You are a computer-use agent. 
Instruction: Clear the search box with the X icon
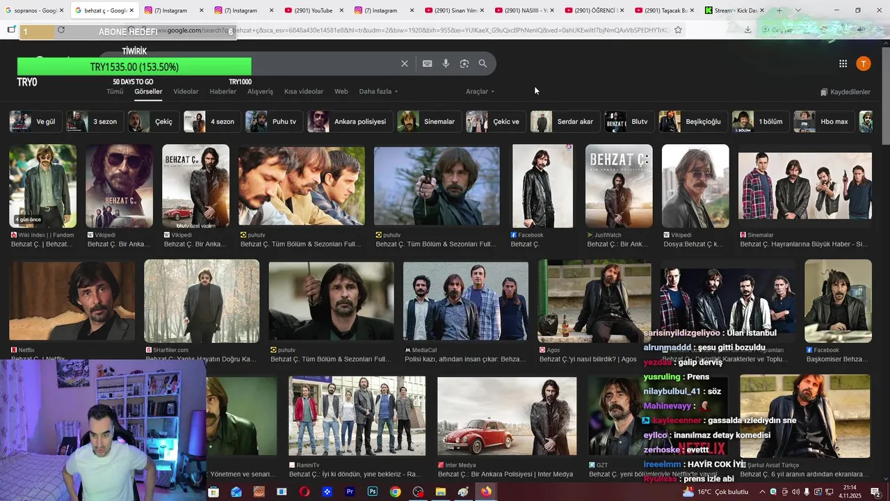click(405, 63)
